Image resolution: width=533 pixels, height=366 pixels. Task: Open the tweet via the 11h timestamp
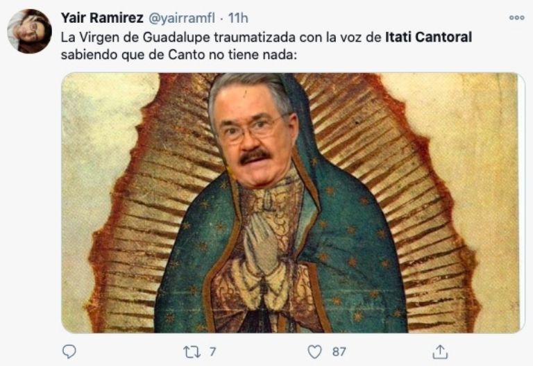click(x=238, y=18)
